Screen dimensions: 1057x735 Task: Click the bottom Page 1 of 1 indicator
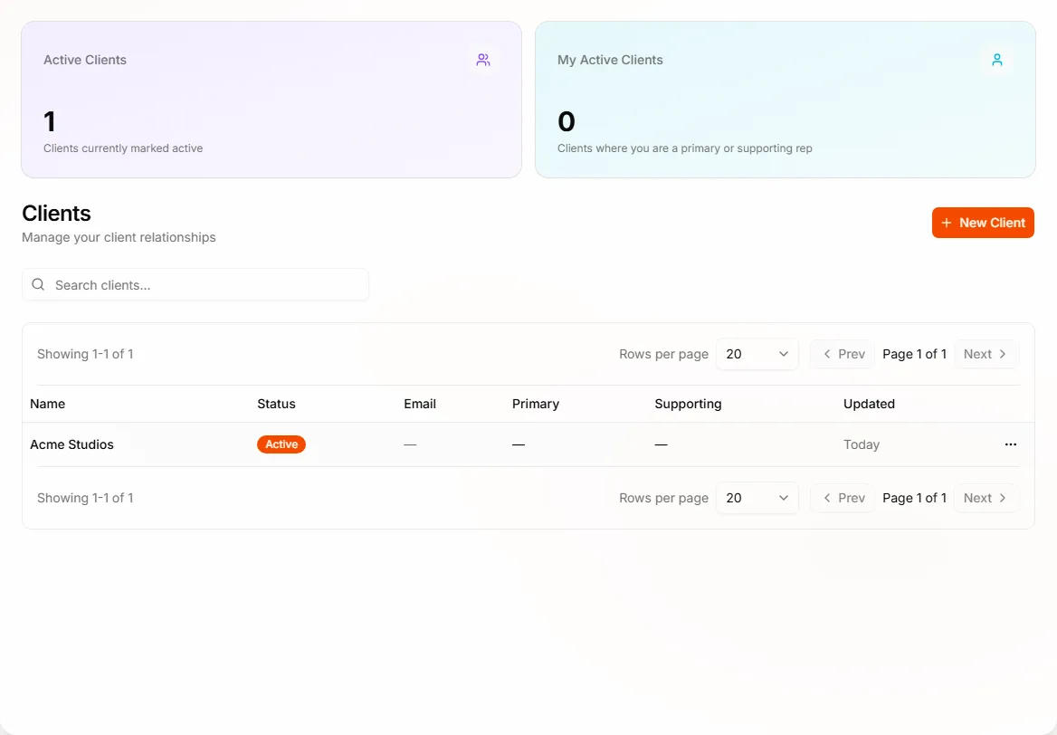click(915, 498)
